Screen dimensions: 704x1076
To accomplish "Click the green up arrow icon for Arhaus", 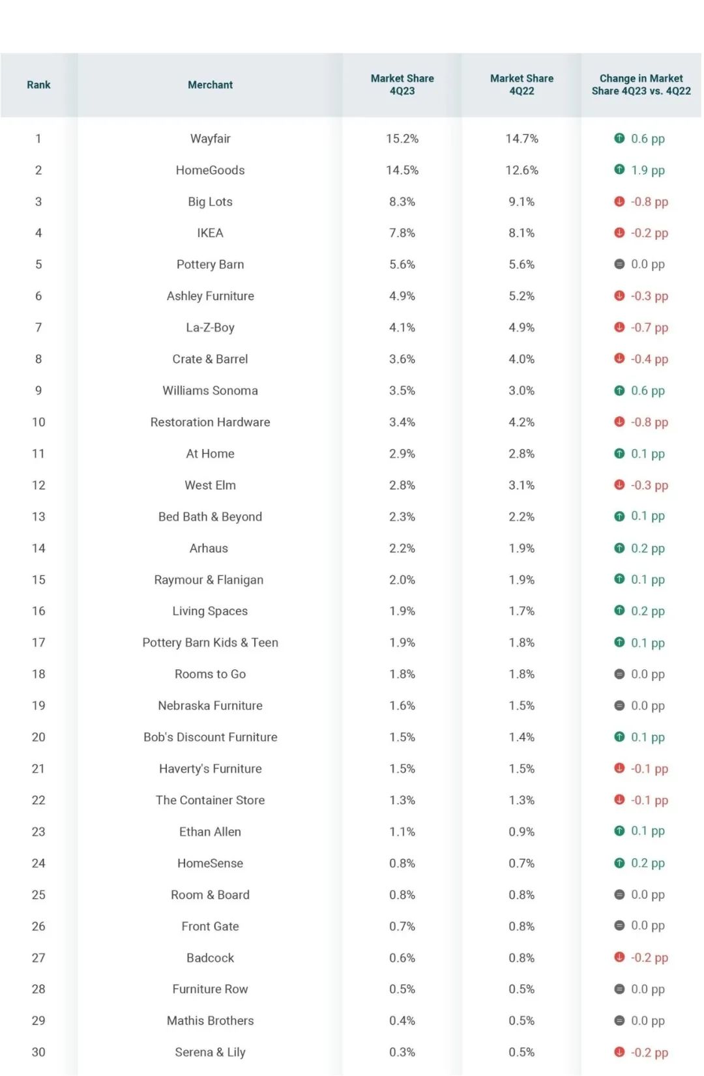I will coord(619,548).
